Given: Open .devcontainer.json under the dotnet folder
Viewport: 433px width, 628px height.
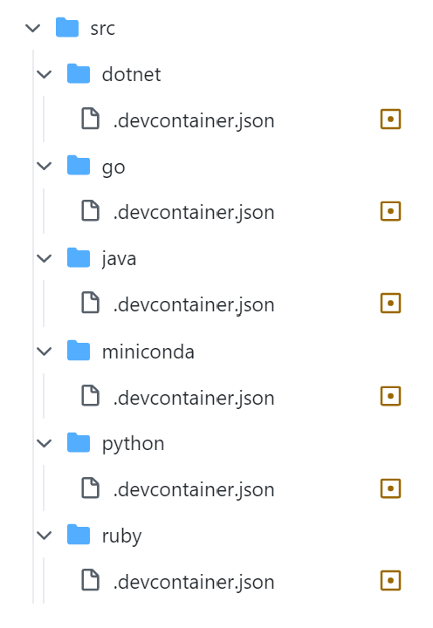Looking at the screenshot, I should (x=194, y=120).
